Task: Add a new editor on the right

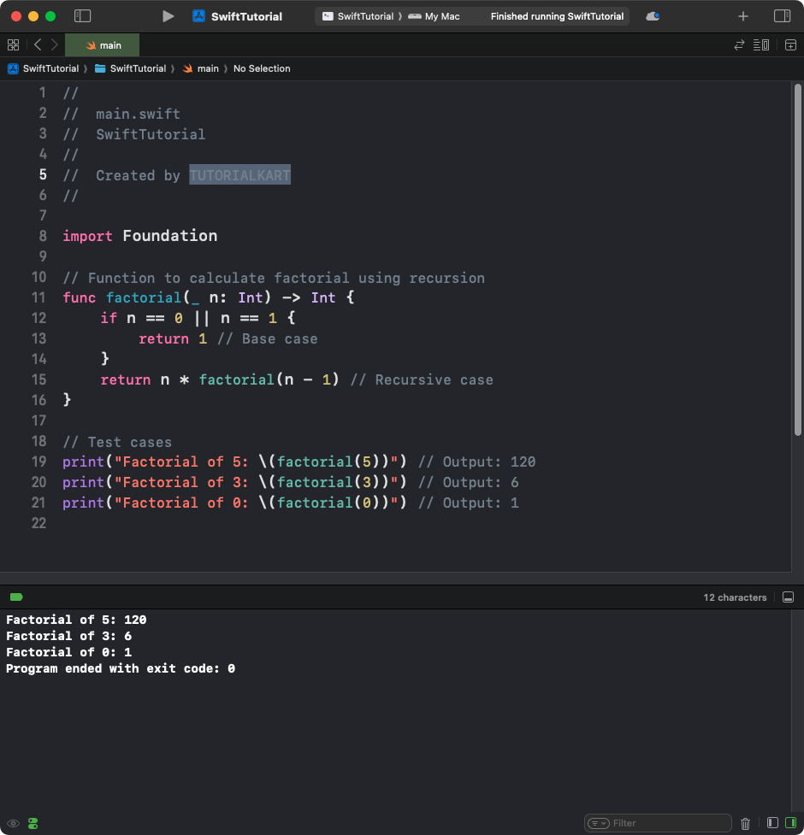Action: (790, 45)
